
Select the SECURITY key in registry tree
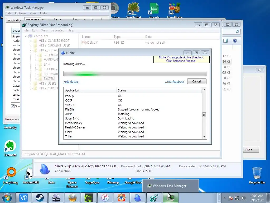click(x=50, y=69)
